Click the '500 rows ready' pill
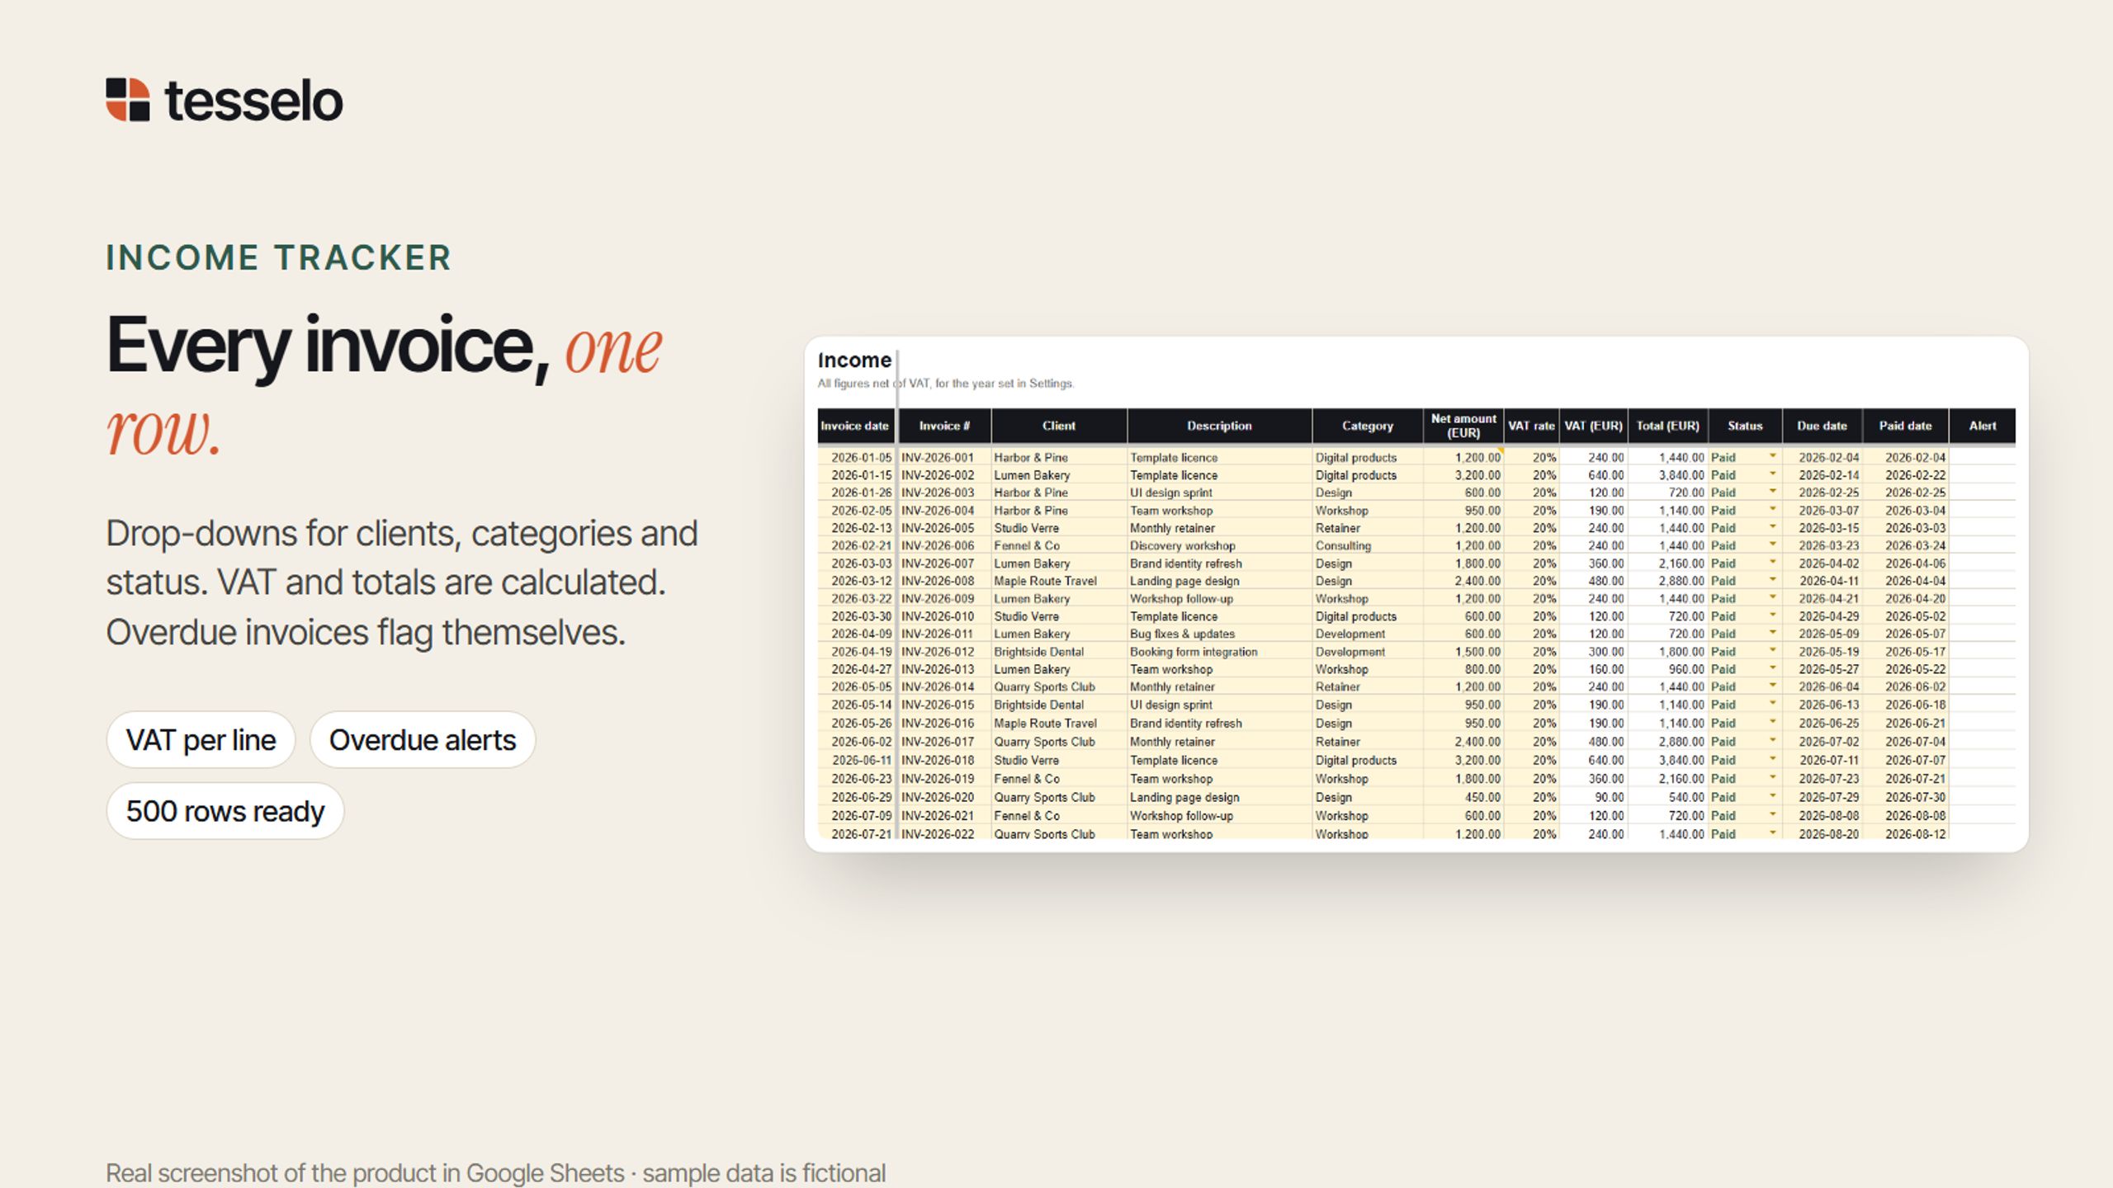Viewport: 2113px width, 1188px height. tap(225, 811)
